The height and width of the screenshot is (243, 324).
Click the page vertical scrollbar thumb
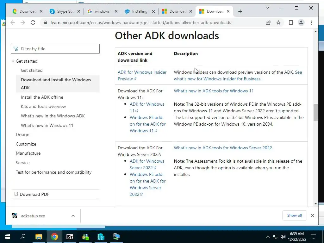(x=315, y=112)
